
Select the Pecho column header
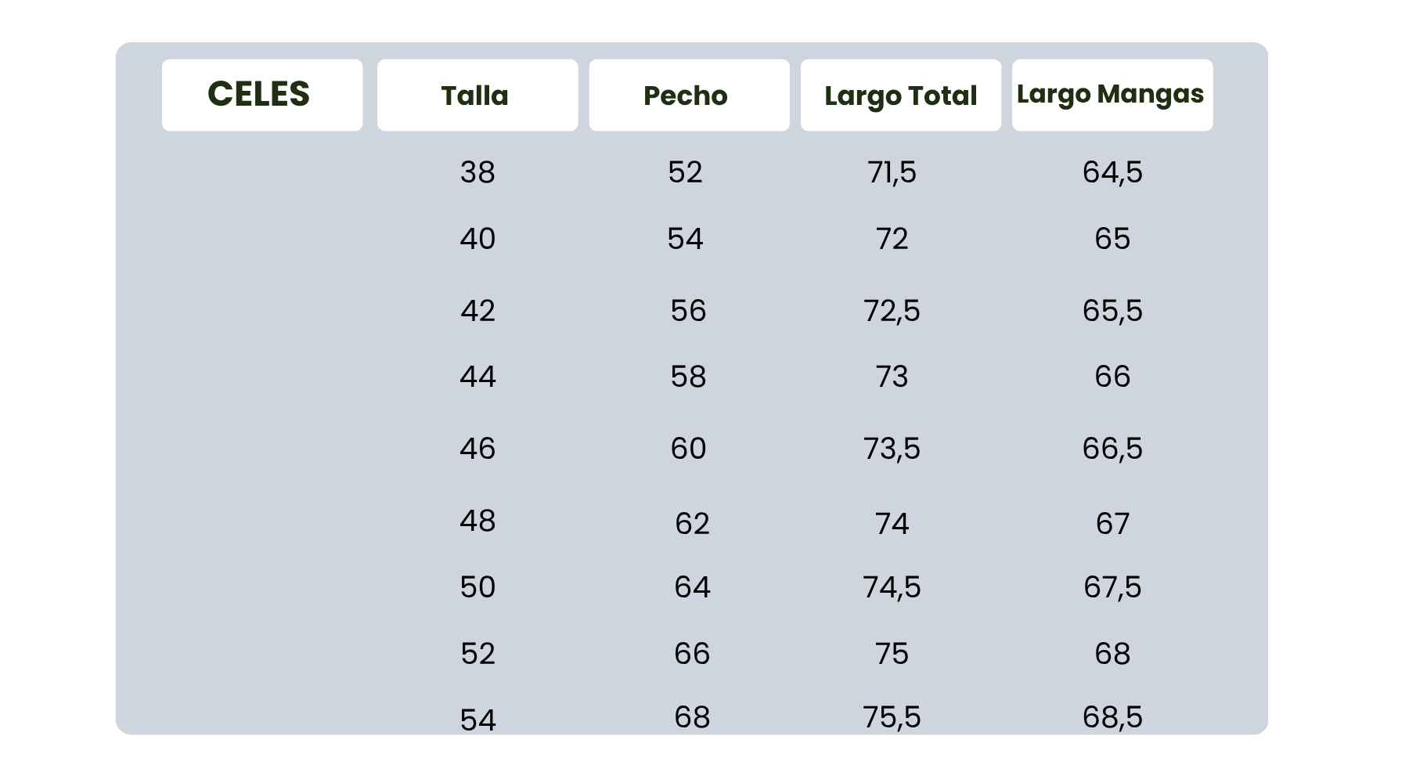686,96
